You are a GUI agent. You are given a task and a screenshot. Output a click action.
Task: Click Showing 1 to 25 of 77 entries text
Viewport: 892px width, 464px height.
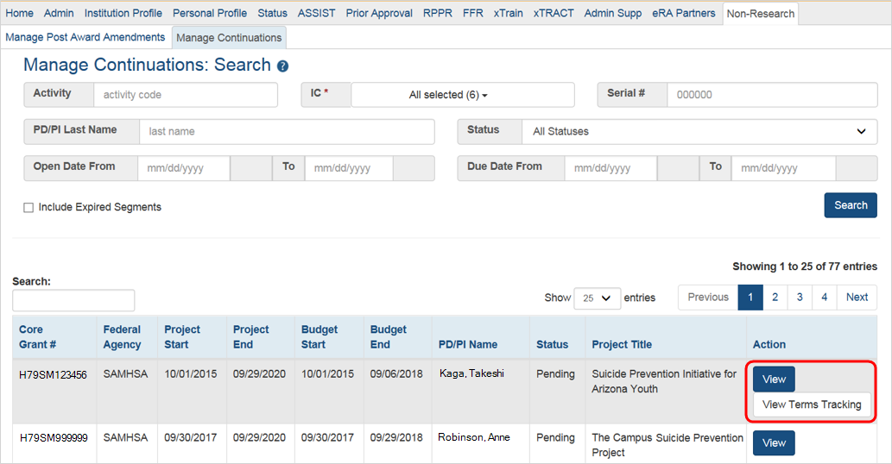point(805,266)
